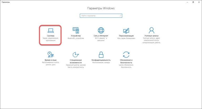The width and height of the screenshot is (202, 109).
Task: Click the Время и язык label
Action: pyautogui.click(x=50, y=60)
